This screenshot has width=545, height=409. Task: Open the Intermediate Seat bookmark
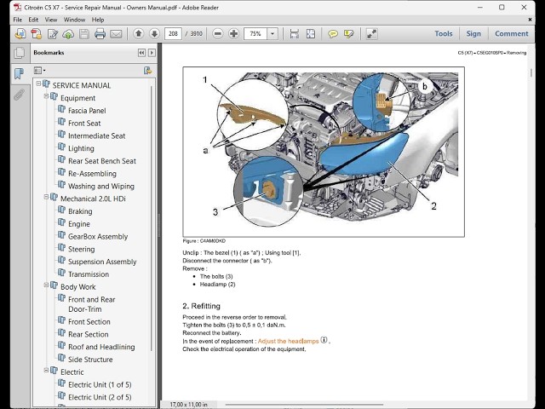[96, 135]
